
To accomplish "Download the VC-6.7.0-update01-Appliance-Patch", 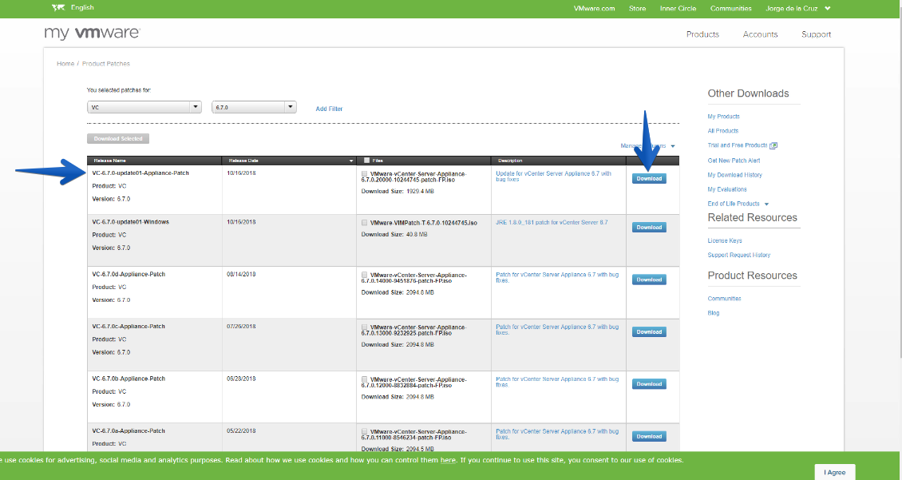I will point(649,178).
